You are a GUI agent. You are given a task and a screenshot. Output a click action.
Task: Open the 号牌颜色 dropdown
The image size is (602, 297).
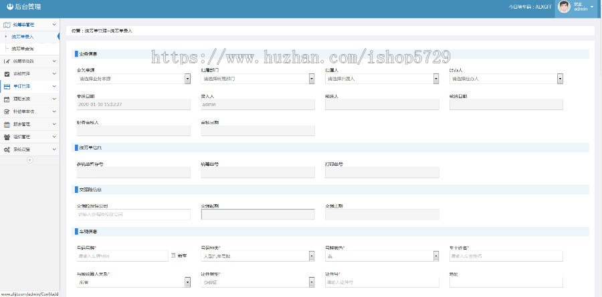[382, 256]
